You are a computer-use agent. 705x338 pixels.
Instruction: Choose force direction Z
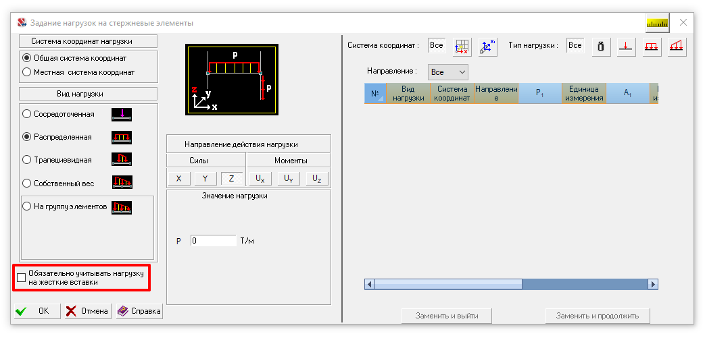pyautogui.click(x=232, y=178)
